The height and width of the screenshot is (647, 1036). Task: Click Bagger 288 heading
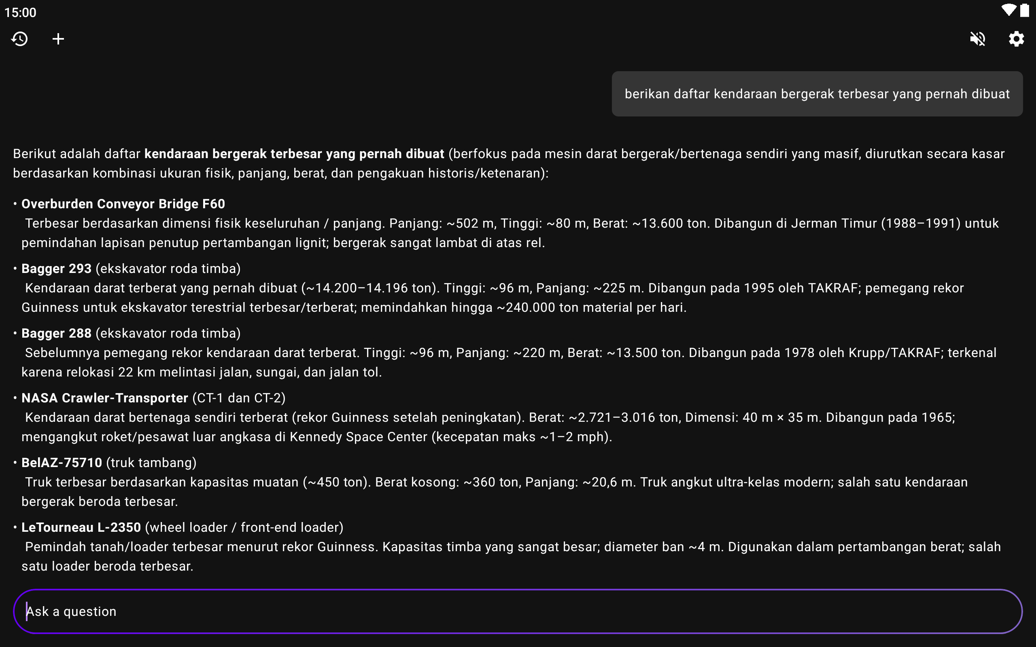[x=56, y=333]
